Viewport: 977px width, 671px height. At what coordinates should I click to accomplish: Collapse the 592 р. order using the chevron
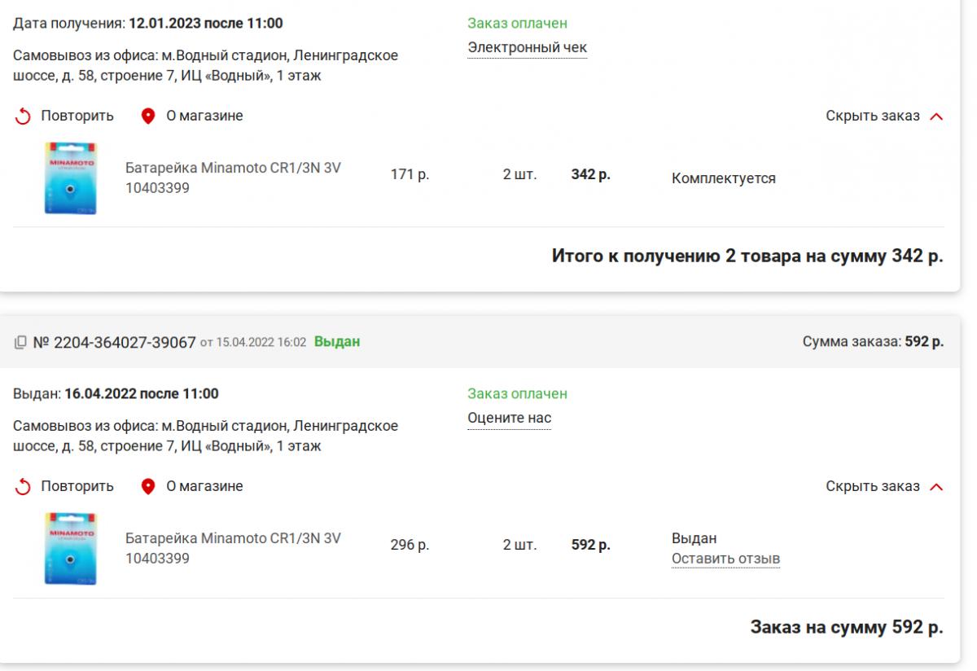(935, 487)
